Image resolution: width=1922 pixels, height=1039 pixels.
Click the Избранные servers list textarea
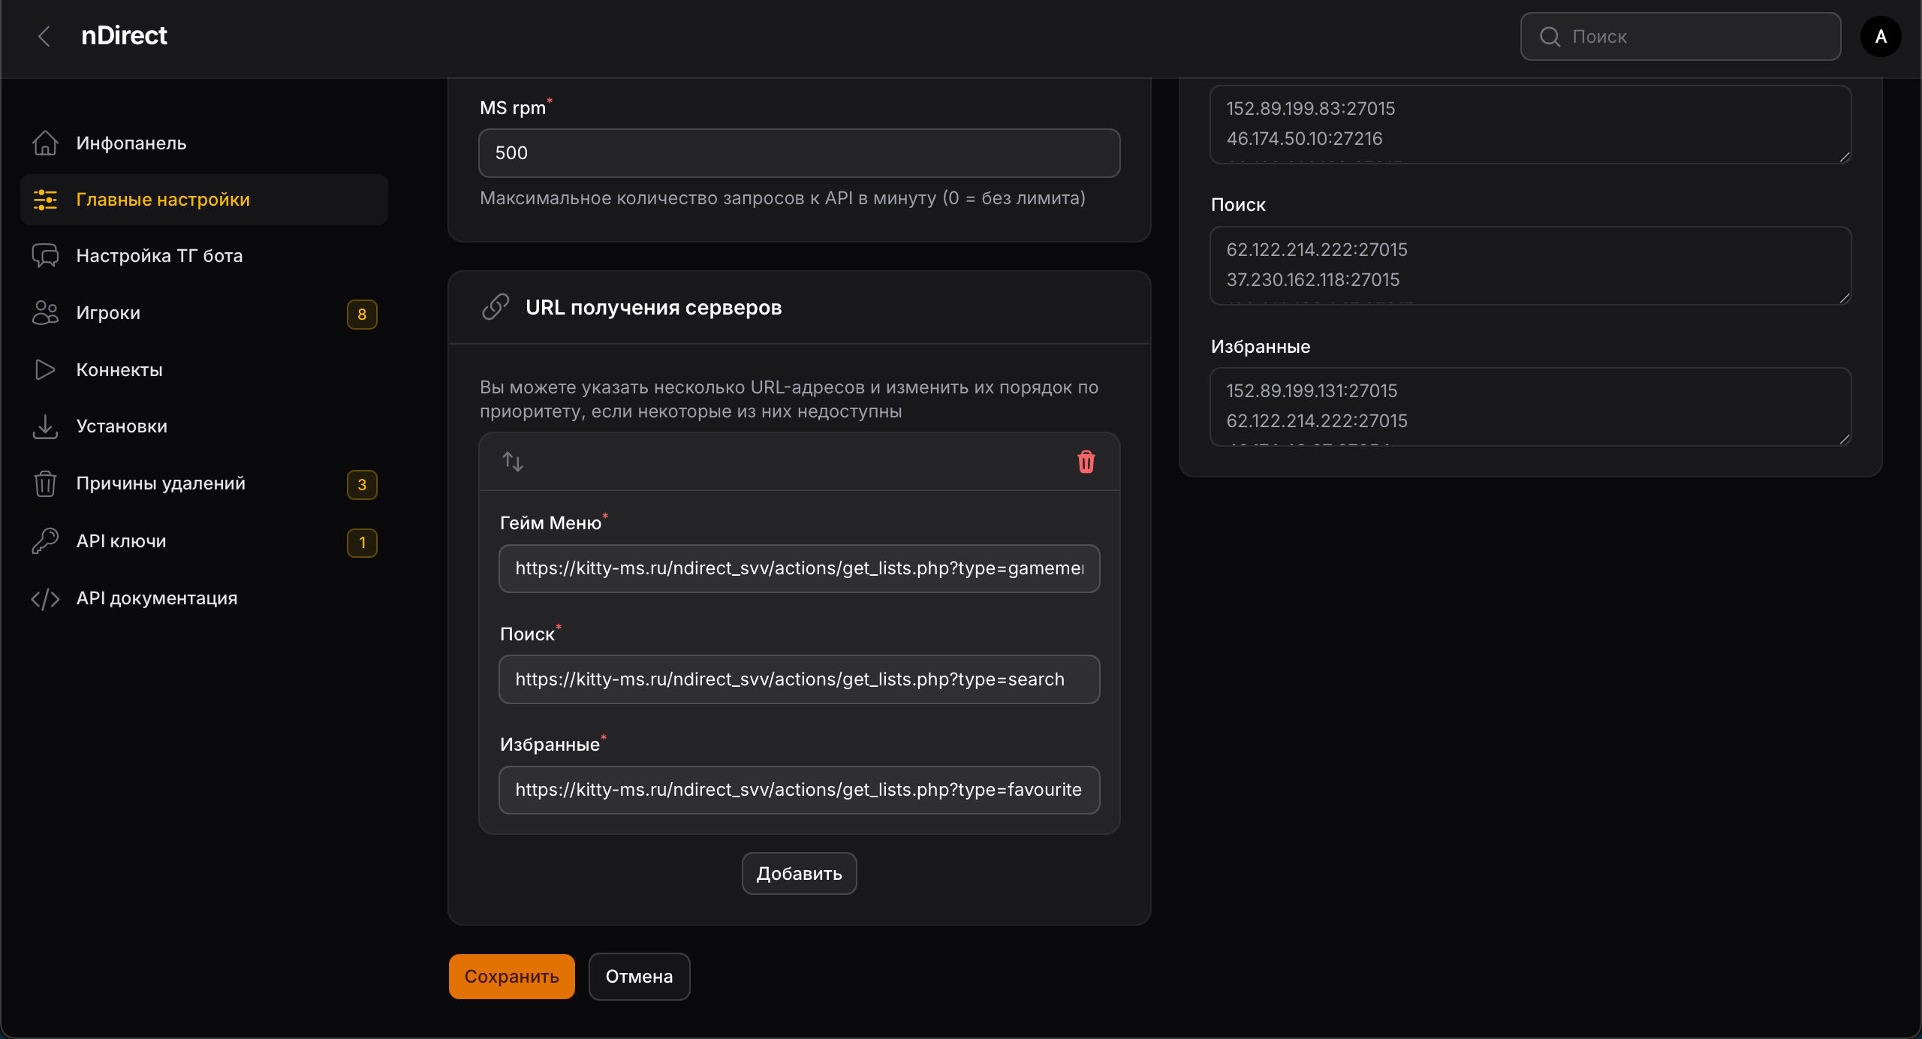coord(1529,406)
